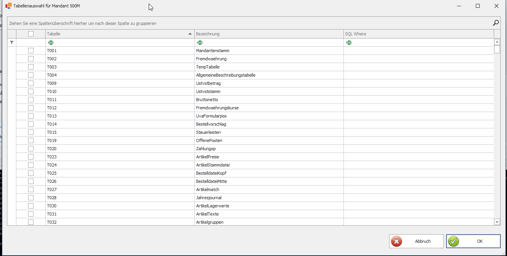The width and height of the screenshot is (507, 256).
Task: Click the SQL Where column header
Action: 418,34
